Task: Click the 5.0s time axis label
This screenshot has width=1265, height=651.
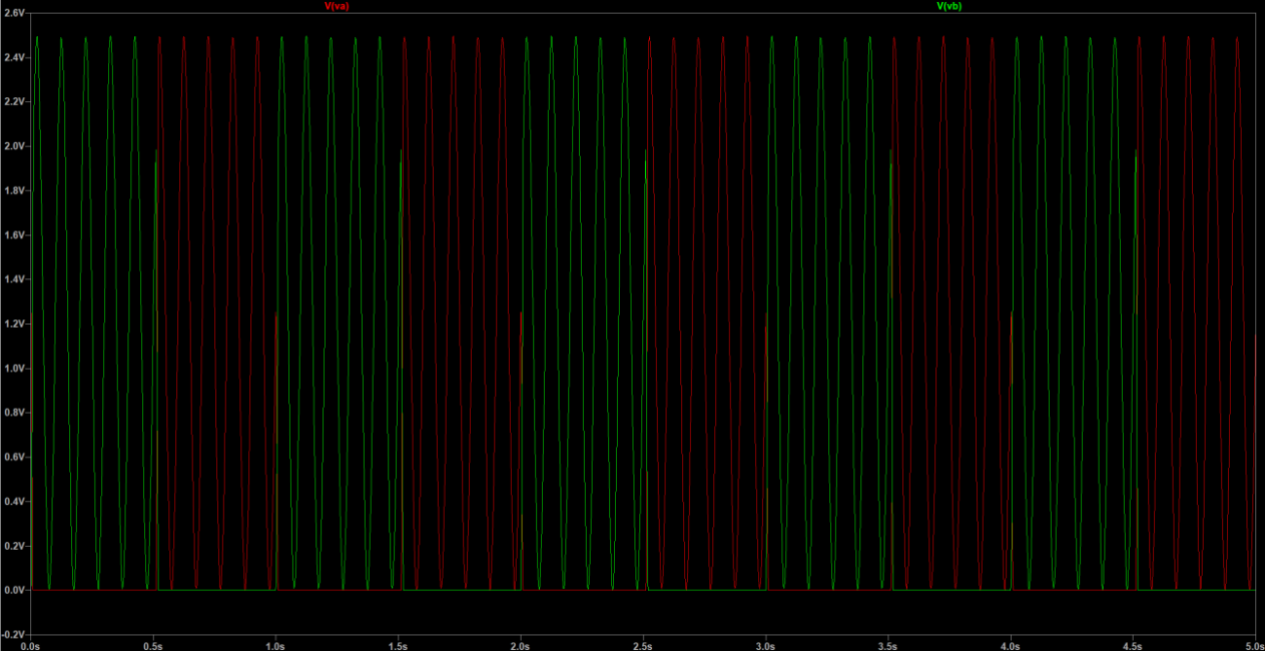Action: pyautogui.click(x=1253, y=645)
